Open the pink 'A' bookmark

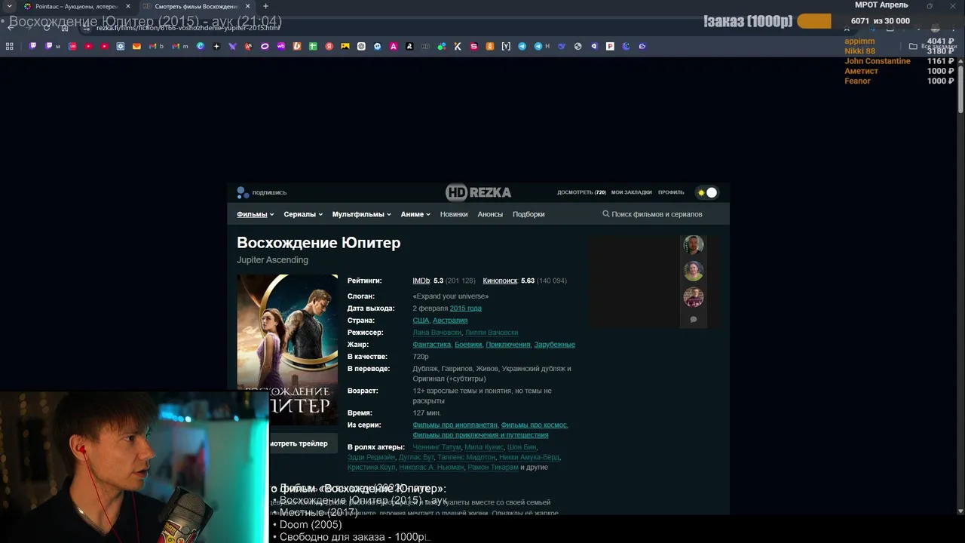394,46
